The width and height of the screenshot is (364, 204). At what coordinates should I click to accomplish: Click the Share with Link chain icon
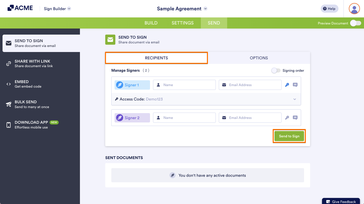point(9,64)
